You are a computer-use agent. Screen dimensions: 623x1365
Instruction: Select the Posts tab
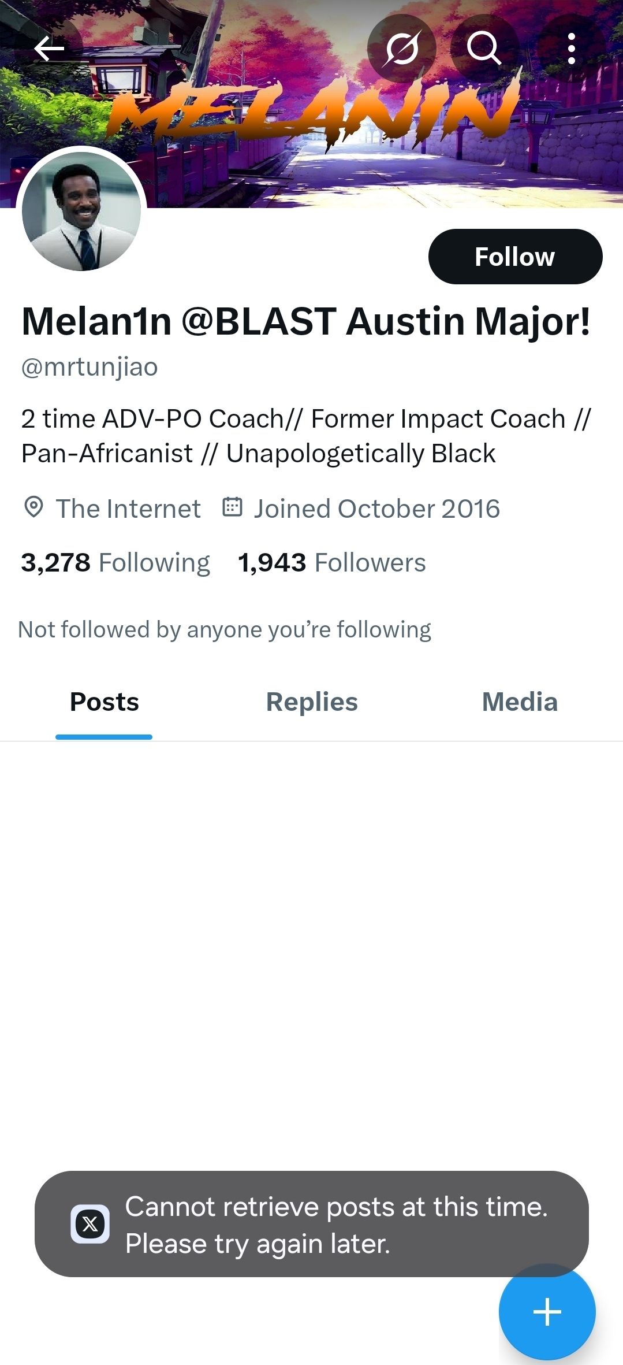(x=104, y=702)
